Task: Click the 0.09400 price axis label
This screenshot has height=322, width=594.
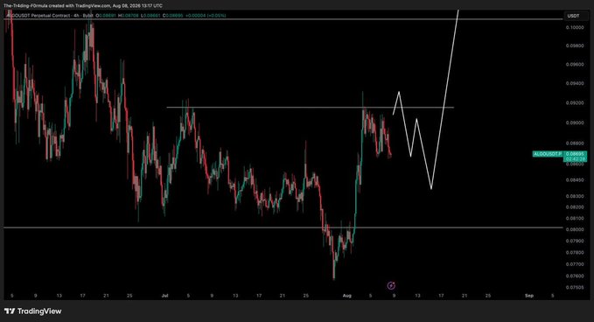Action: coord(575,83)
